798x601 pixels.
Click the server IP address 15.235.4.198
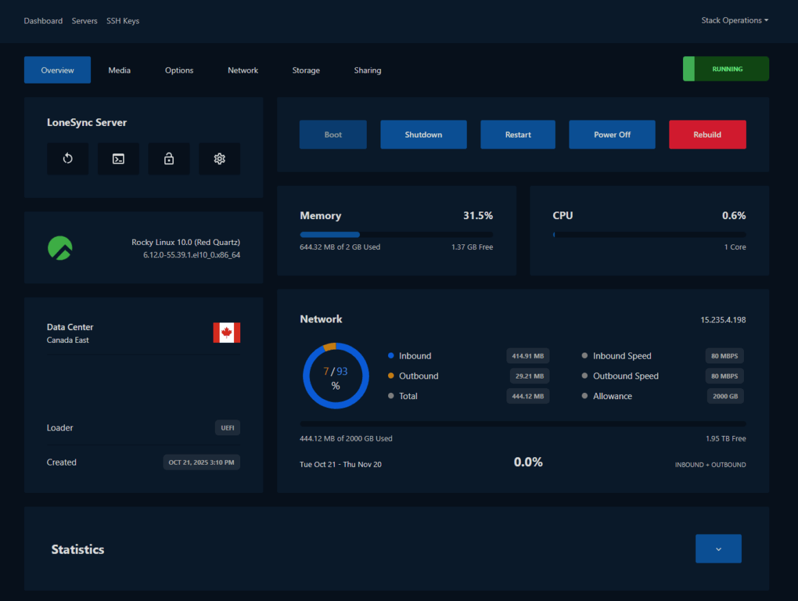(724, 319)
